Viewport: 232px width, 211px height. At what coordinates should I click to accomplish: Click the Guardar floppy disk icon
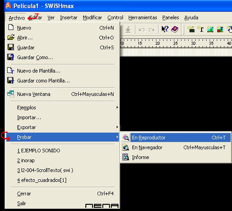pos(11,47)
